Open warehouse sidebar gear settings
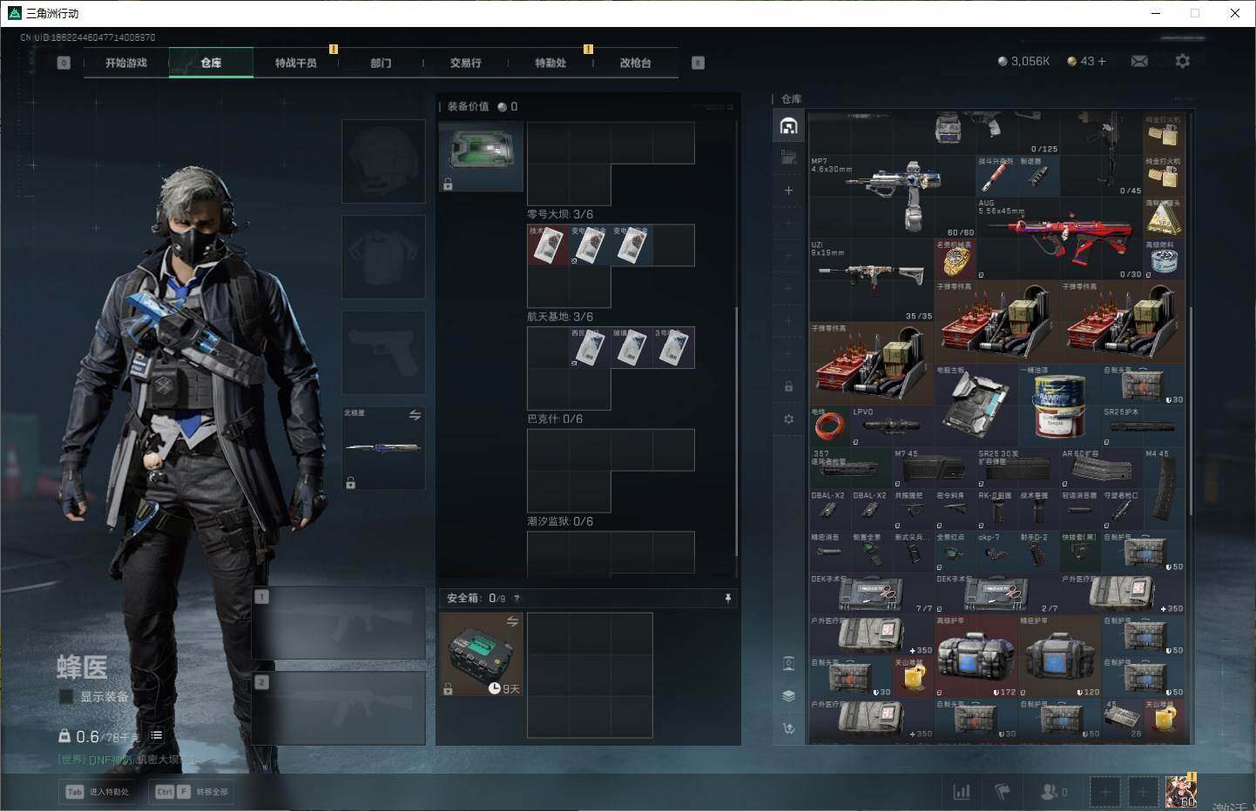 click(788, 419)
